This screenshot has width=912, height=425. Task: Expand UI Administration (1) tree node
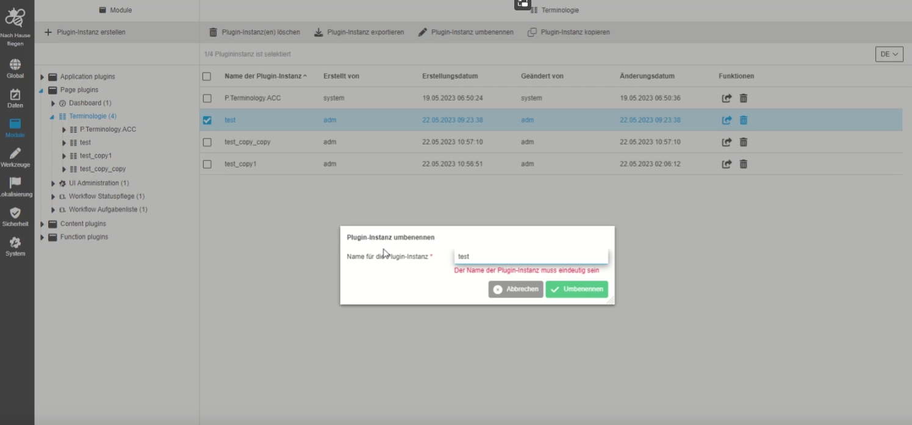pyautogui.click(x=53, y=184)
